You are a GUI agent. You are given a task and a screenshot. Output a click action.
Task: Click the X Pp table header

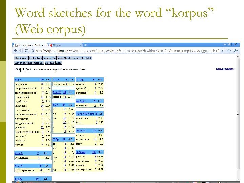point(63,139)
